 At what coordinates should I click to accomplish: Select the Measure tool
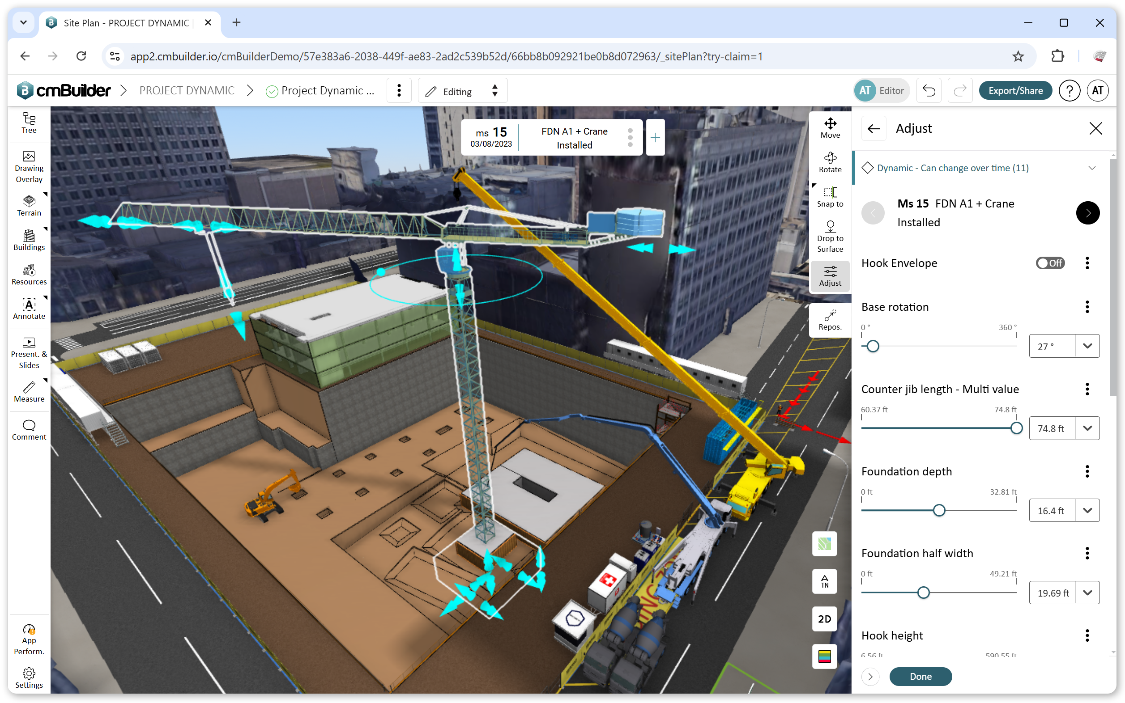29,392
